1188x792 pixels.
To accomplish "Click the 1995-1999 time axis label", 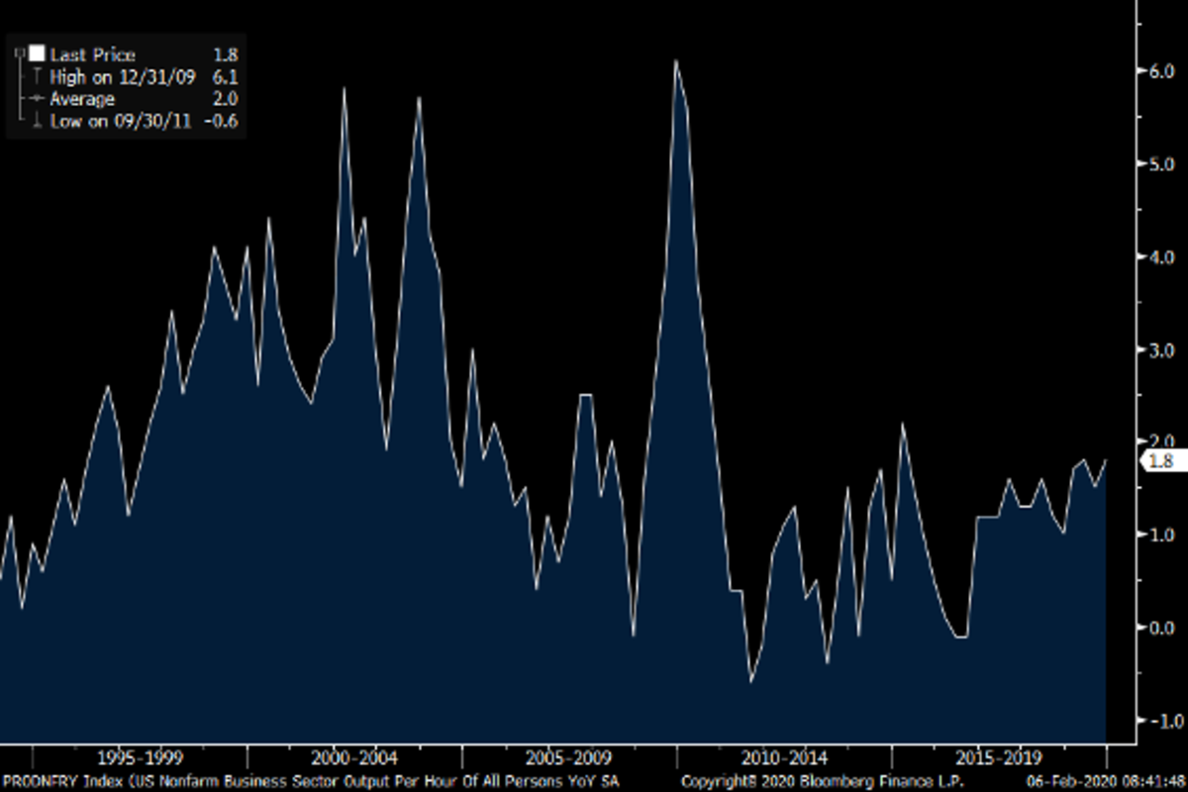I will (140, 758).
